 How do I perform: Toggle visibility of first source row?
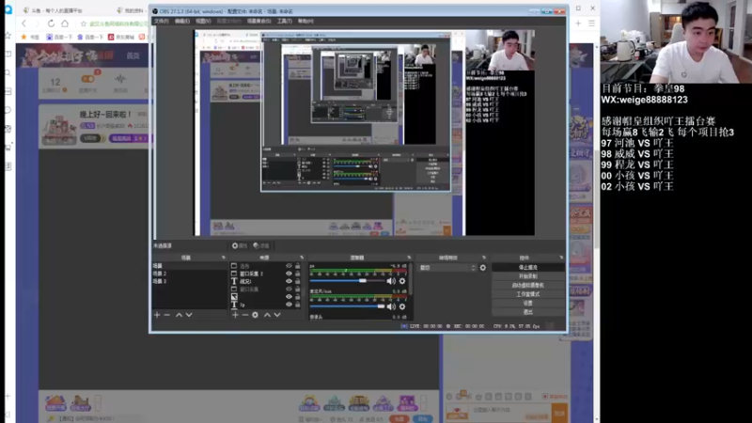tap(289, 266)
